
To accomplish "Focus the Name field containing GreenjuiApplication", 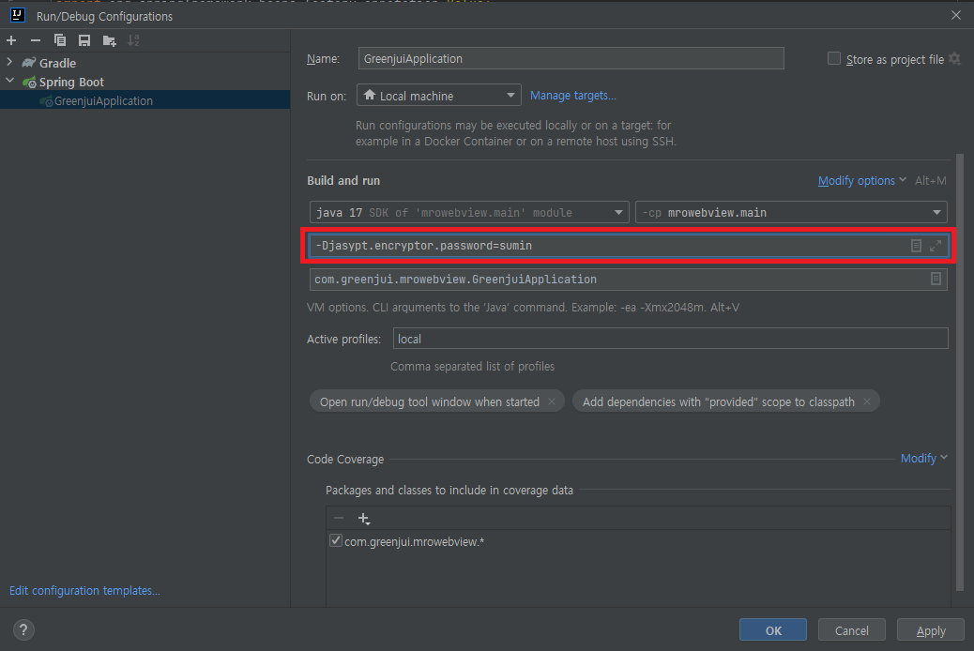I will coord(571,58).
